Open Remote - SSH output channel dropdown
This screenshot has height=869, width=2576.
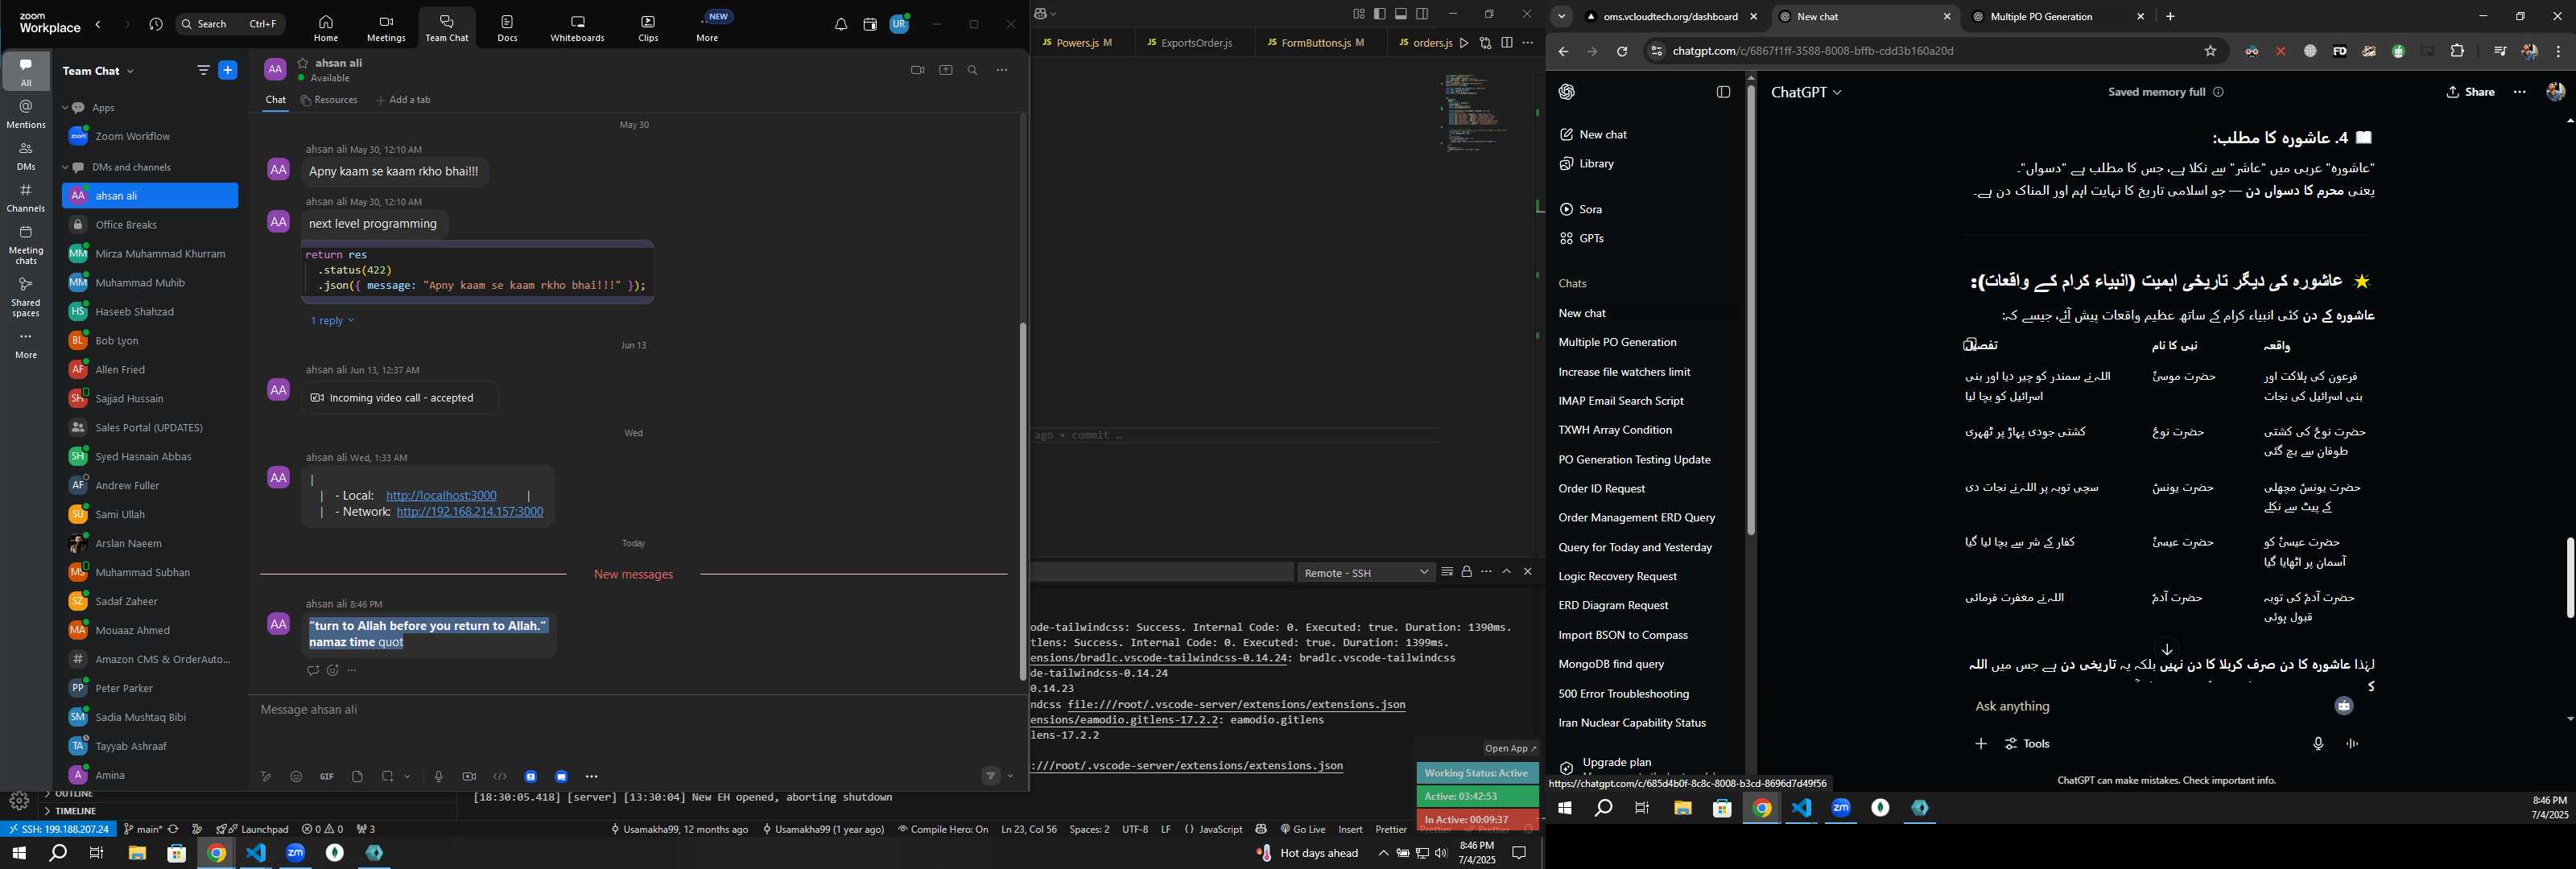coord(1366,573)
